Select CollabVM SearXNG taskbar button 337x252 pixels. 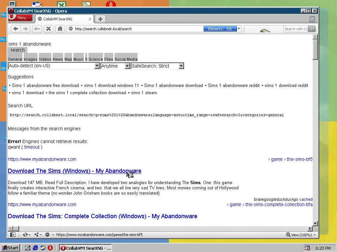(x=86, y=248)
